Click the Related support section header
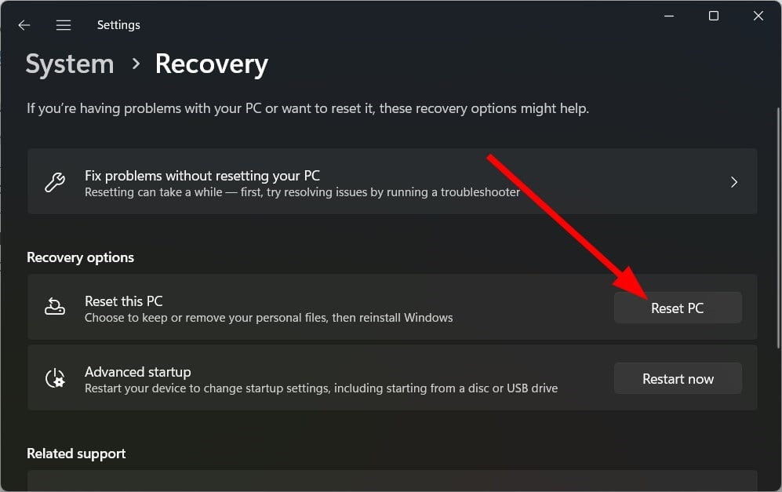This screenshot has width=782, height=492. (76, 454)
